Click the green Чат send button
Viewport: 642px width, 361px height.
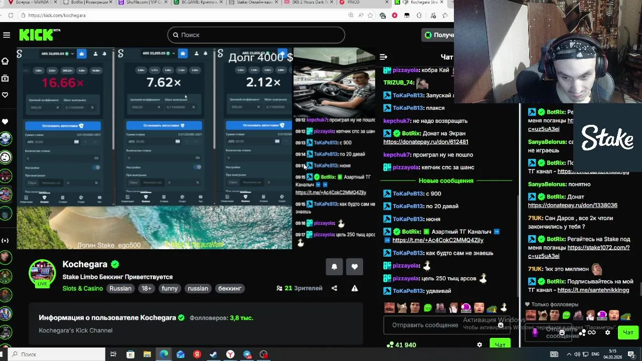pos(500,344)
